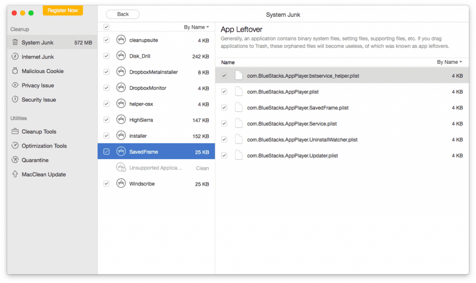This screenshot has width=476, height=283.
Task: Click the DropboxMetaInstaller app icon
Action: pos(121,72)
